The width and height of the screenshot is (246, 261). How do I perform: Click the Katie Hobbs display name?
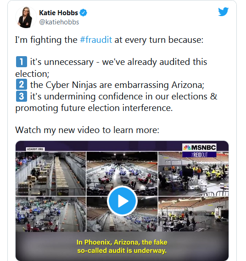point(58,12)
